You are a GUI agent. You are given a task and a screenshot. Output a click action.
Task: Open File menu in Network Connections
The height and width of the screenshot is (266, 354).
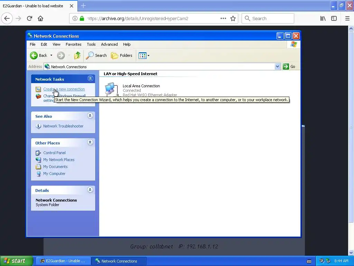pyautogui.click(x=32, y=44)
